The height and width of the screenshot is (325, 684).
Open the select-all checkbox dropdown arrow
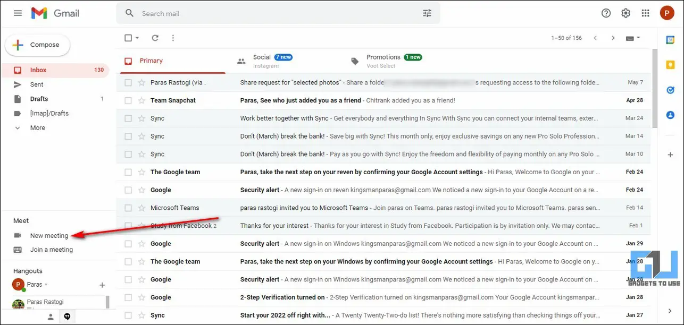click(137, 38)
